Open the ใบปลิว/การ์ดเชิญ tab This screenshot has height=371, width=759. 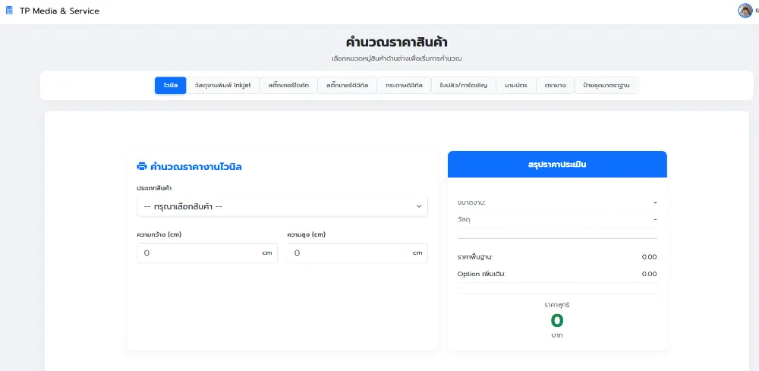coord(464,86)
